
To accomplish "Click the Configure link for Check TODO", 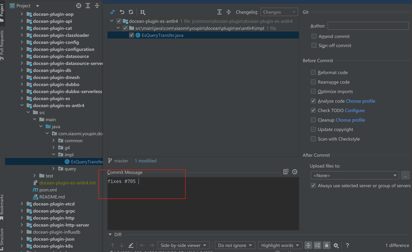I will pyautogui.click(x=355, y=110).
